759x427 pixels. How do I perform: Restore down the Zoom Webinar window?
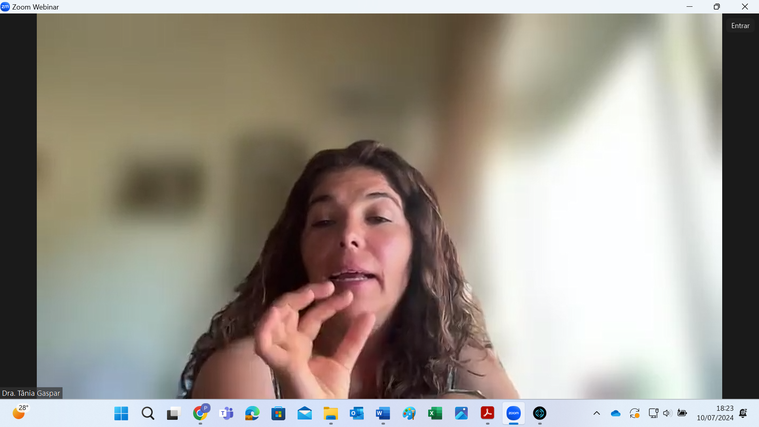click(717, 7)
